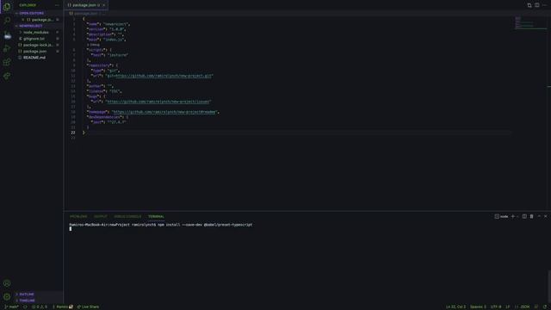Close the package.json editor tab
Image resolution: width=551 pixels, height=310 pixels.
click(103, 5)
